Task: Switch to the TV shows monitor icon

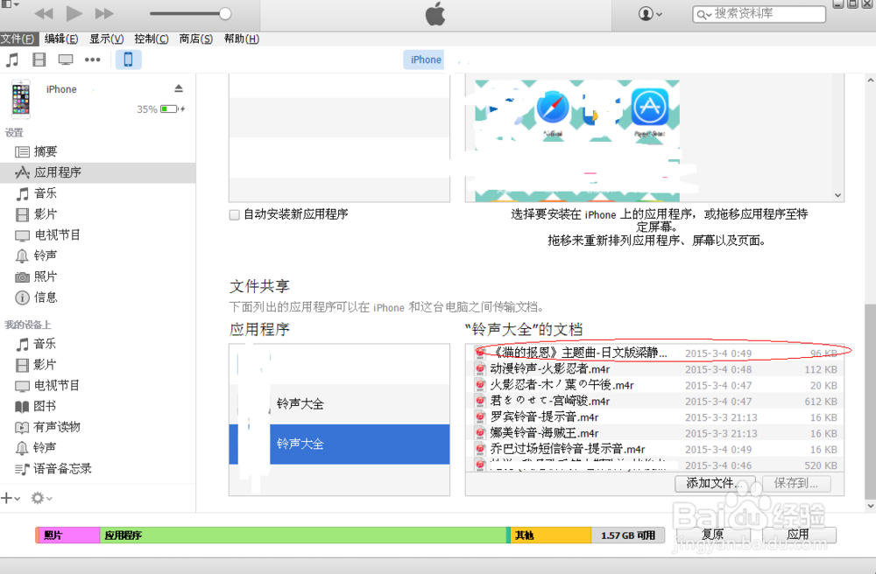Action: 66,59
